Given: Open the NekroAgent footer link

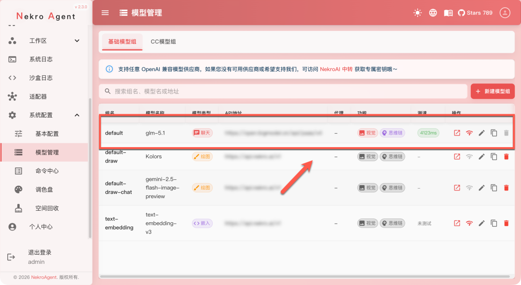Looking at the screenshot, I should pos(44,277).
